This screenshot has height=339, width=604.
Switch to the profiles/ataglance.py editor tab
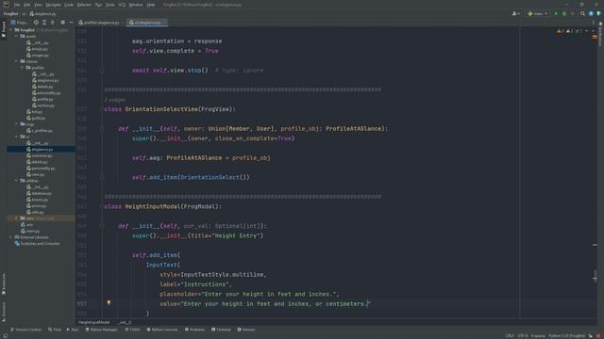(100, 23)
